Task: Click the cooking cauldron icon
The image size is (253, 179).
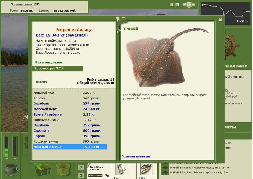Action: 11,170
